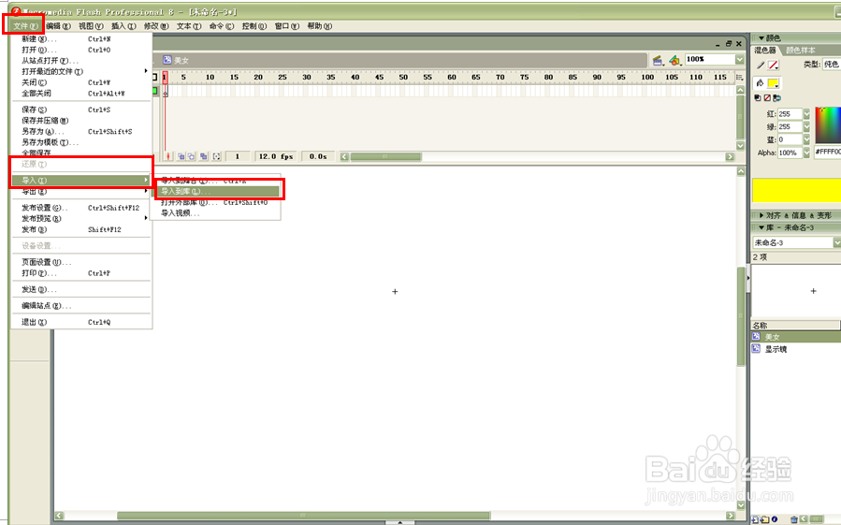The image size is (841, 525).
Task: Open the 控制 (Control) menu
Action: (254, 26)
